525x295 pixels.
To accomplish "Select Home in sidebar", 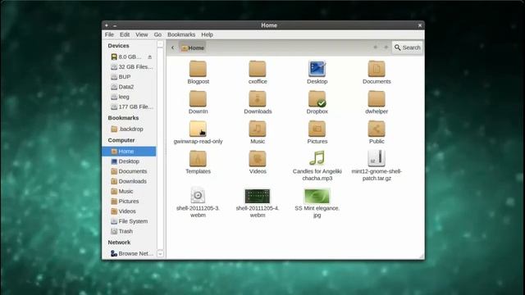I will 129,152.
